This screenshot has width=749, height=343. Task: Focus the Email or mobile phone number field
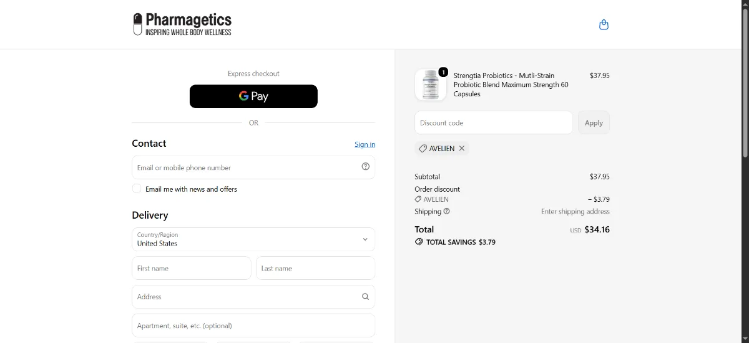pos(253,167)
